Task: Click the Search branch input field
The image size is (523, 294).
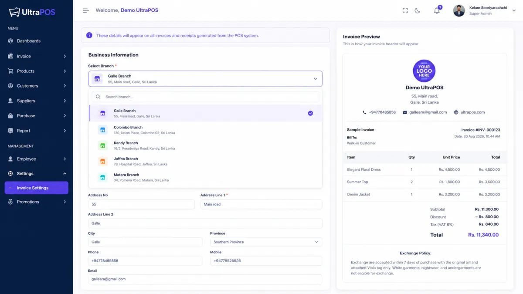Action: pyautogui.click(x=205, y=97)
